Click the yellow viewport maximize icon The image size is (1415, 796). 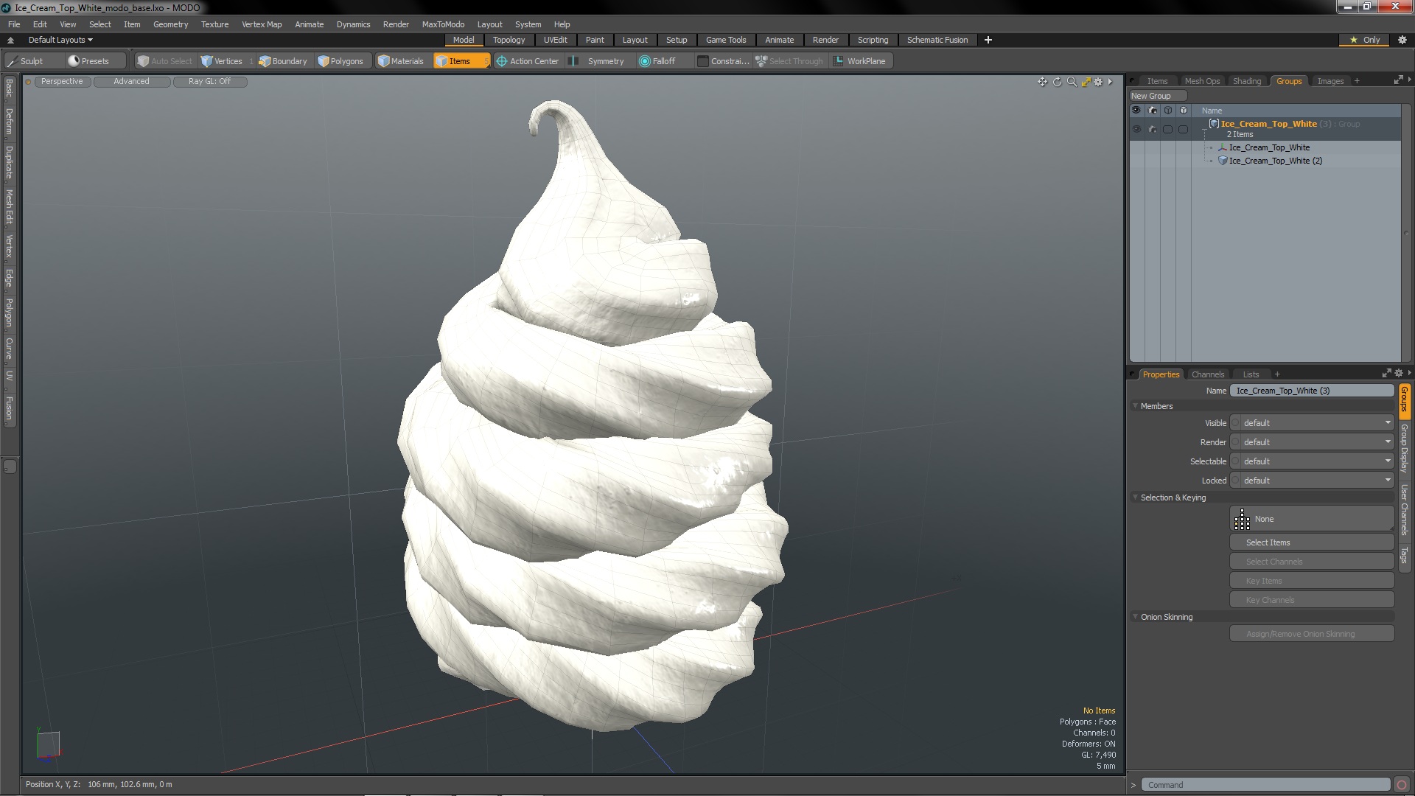point(1086,82)
